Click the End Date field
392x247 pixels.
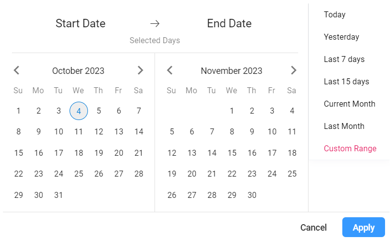[x=229, y=24]
